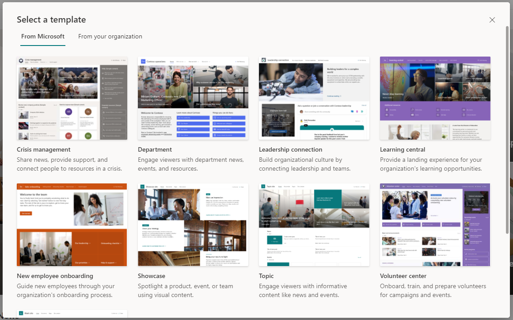Pick the Leadership connection template thumbnail

click(x=314, y=98)
